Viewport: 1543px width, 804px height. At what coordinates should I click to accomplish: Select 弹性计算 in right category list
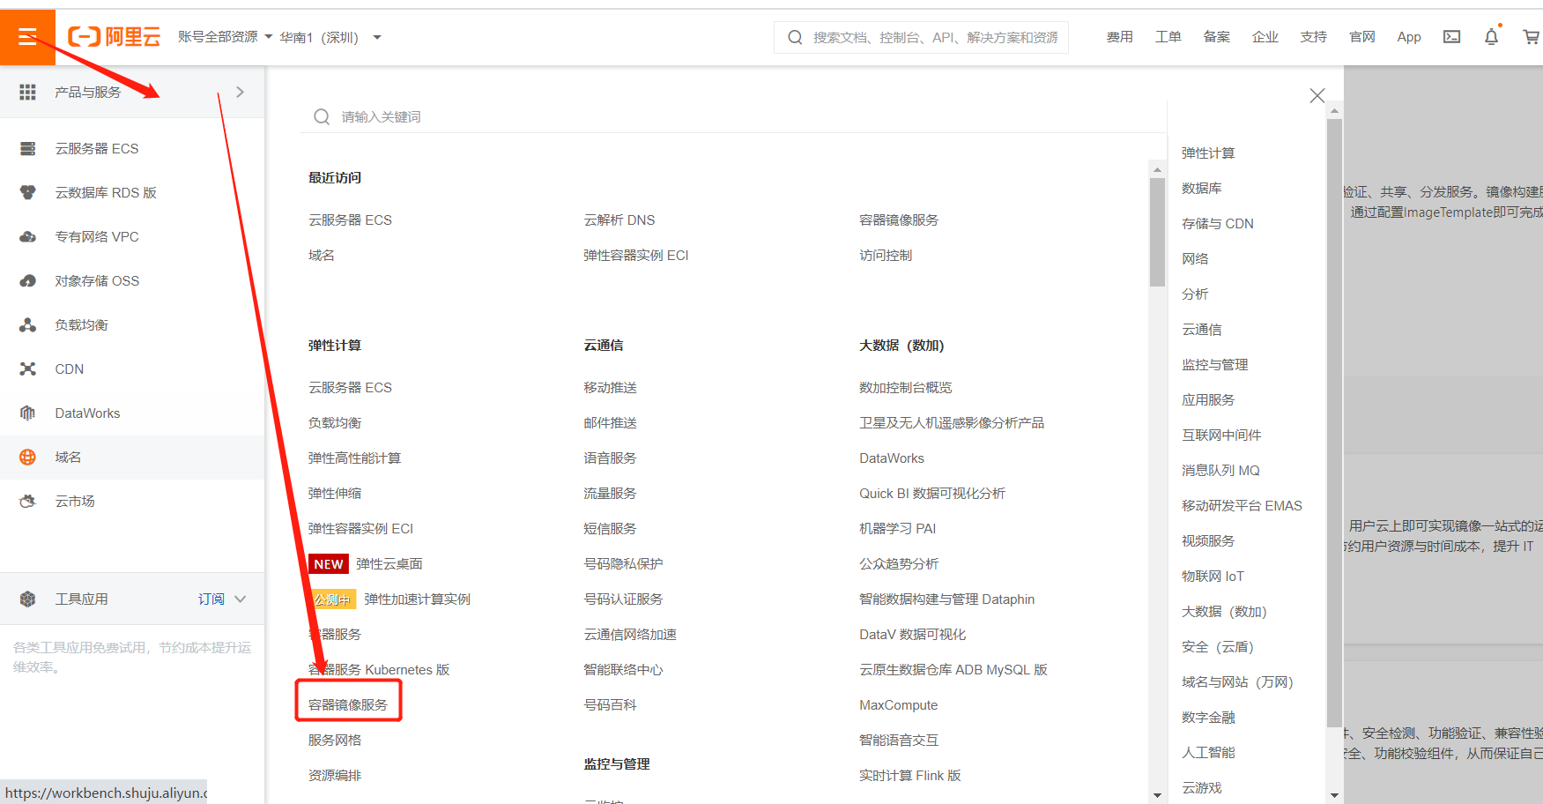(1208, 153)
